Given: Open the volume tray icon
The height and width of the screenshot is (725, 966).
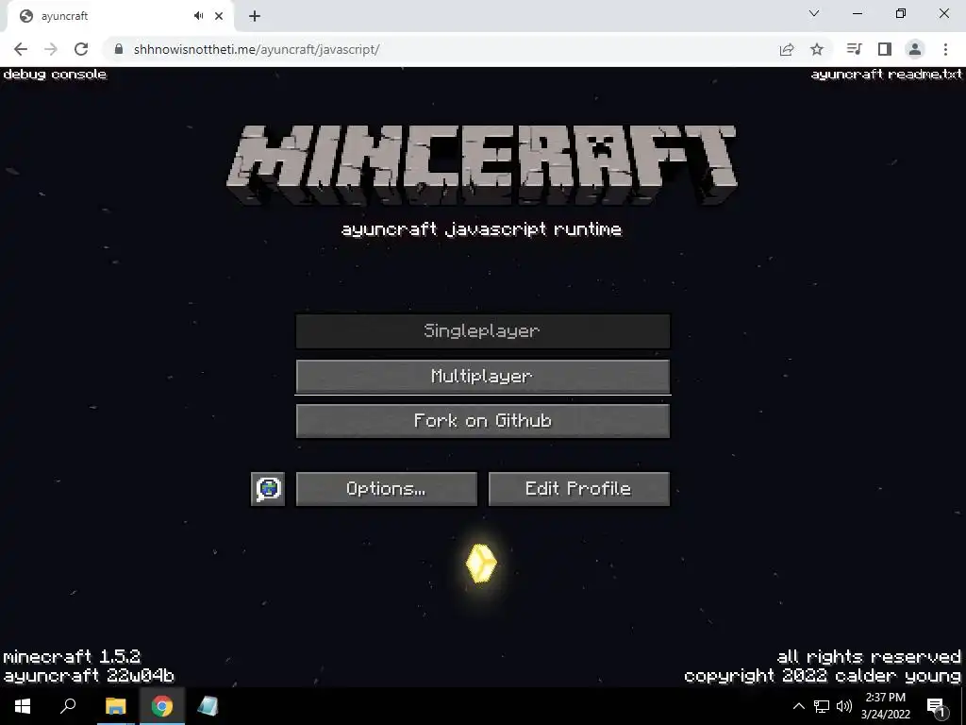Looking at the screenshot, I should pos(844,706).
